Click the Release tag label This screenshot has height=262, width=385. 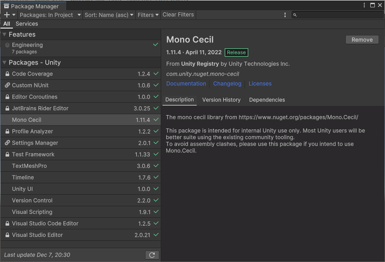(236, 52)
